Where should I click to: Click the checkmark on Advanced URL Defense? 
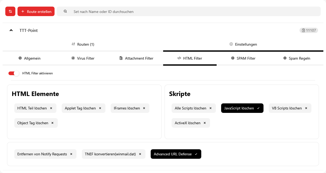click(196, 154)
